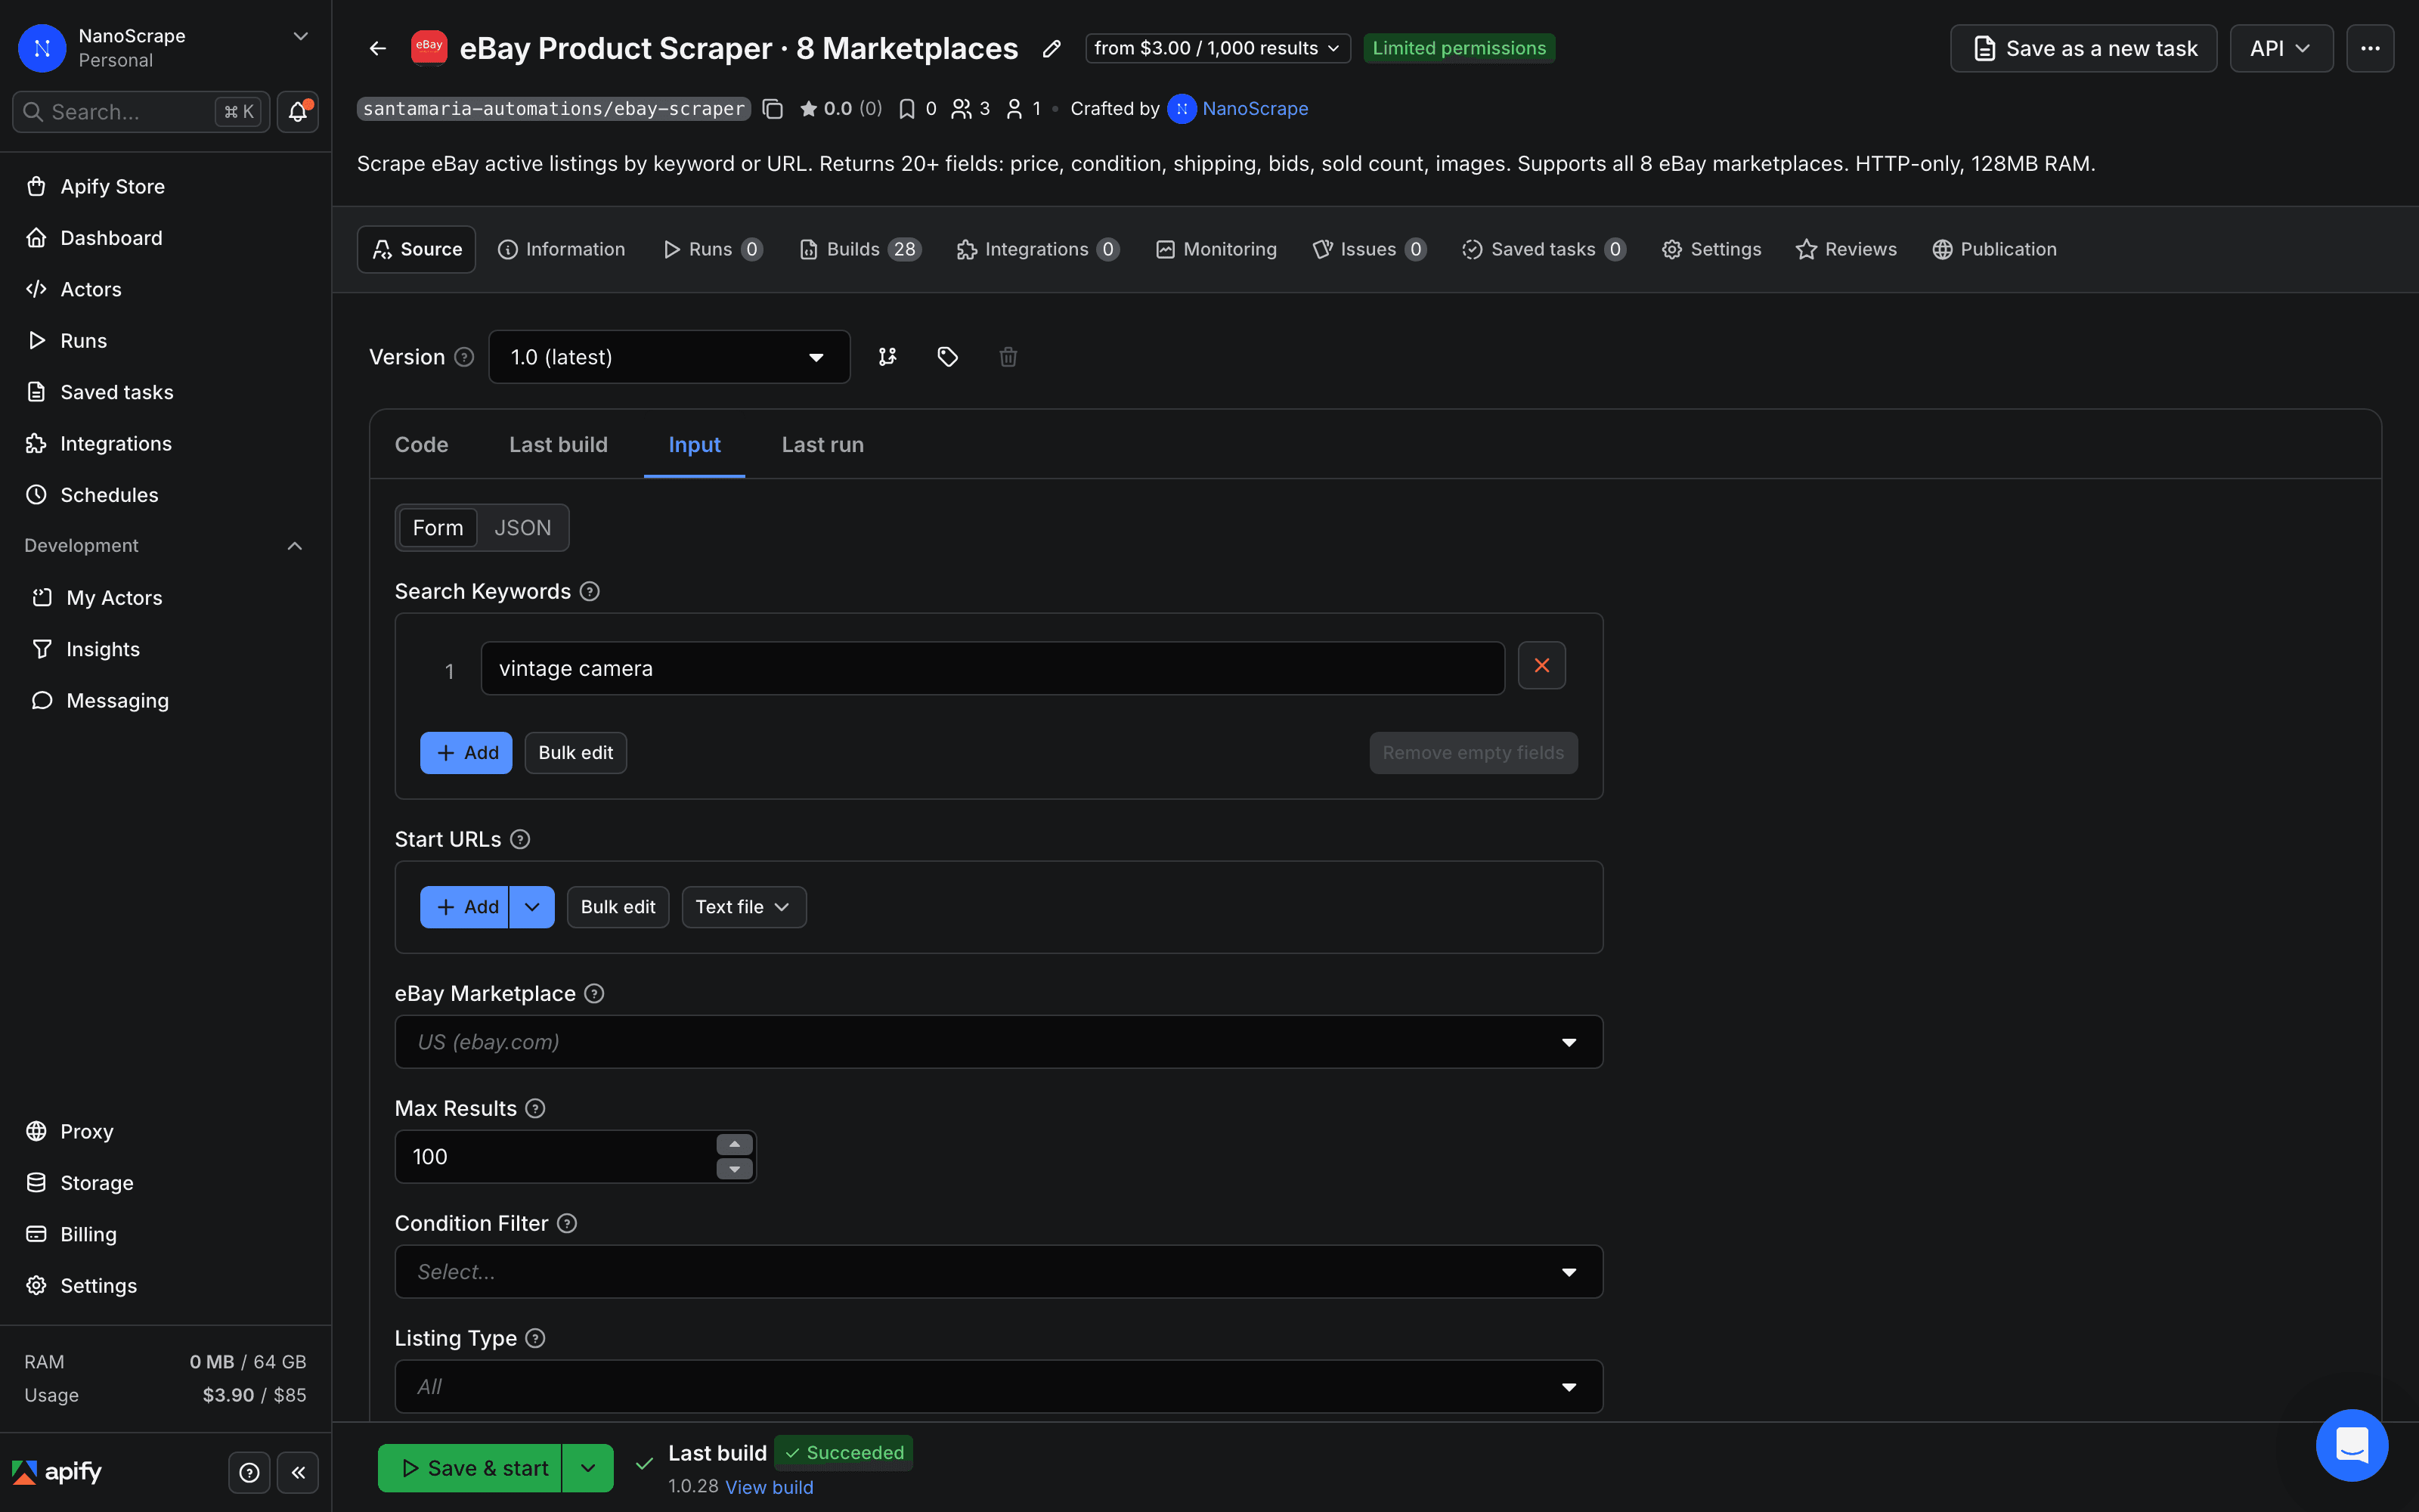Copy actor name santamaria-automations/ebay-scraper icon
Viewport: 2419px width, 1512px height.
click(x=772, y=108)
